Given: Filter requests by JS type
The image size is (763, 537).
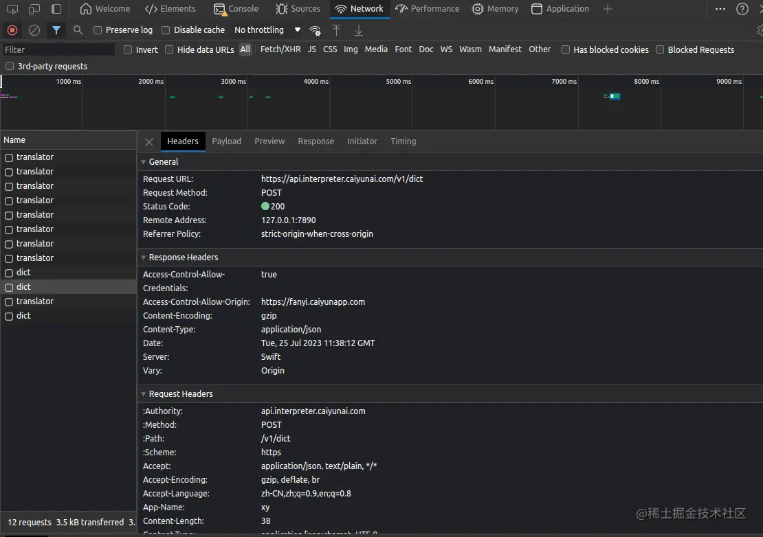Looking at the screenshot, I should click(x=312, y=49).
